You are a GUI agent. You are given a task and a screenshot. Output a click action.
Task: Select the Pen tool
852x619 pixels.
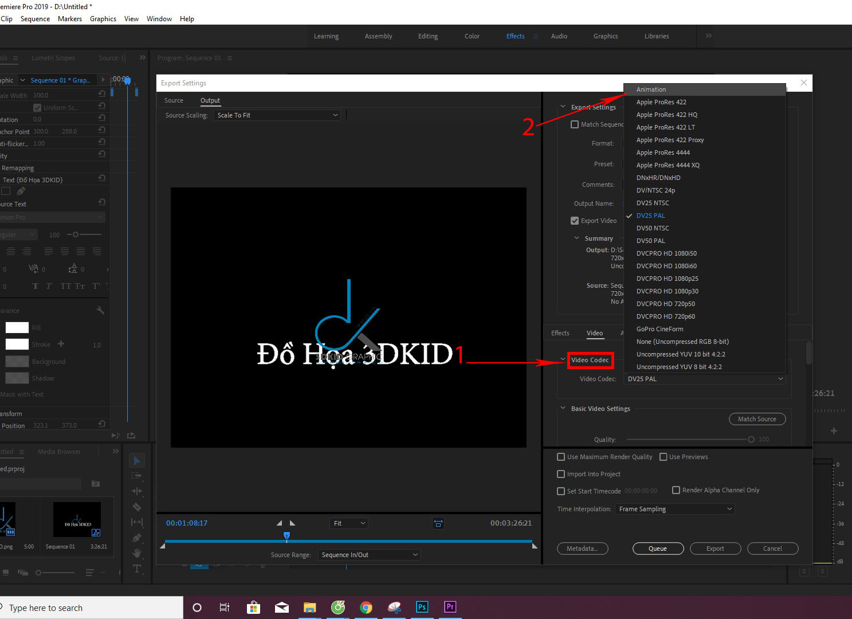pyautogui.click(x=136, y=538)
